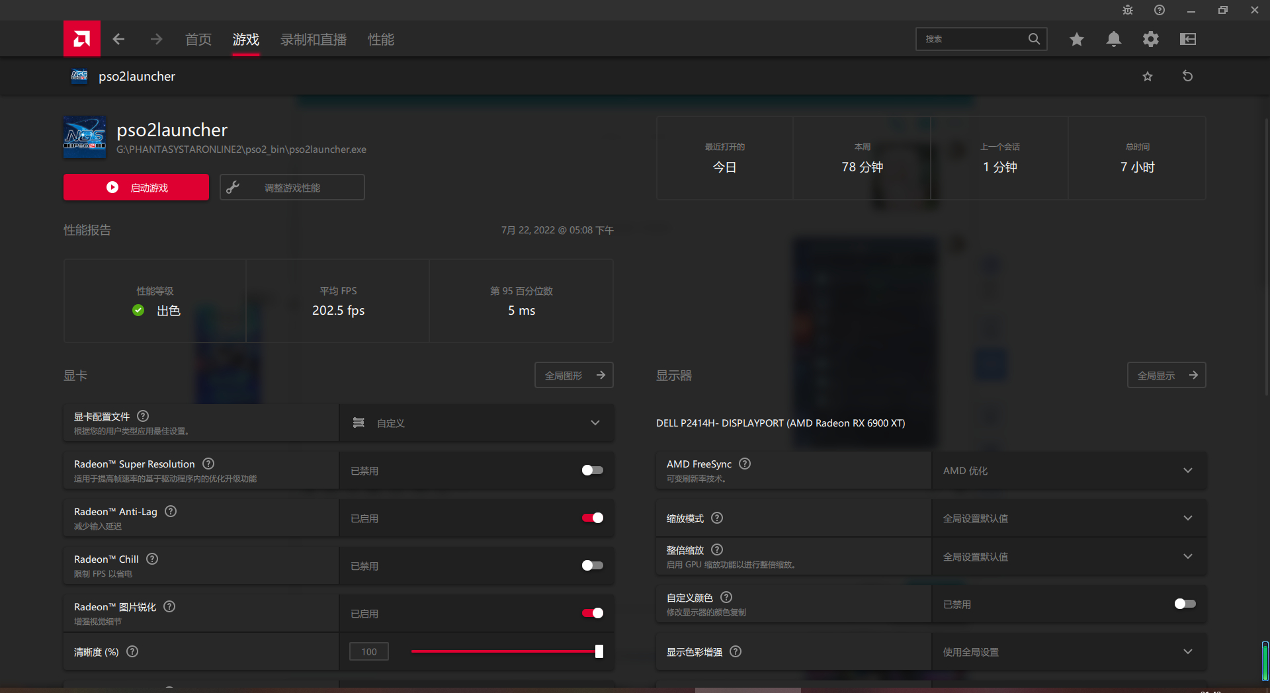Go back with the left arrow

[x=118, y=39]
